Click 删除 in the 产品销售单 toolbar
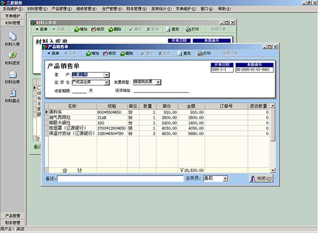Image resolution: width=318 pixels, height=233 pixels. 126,53
